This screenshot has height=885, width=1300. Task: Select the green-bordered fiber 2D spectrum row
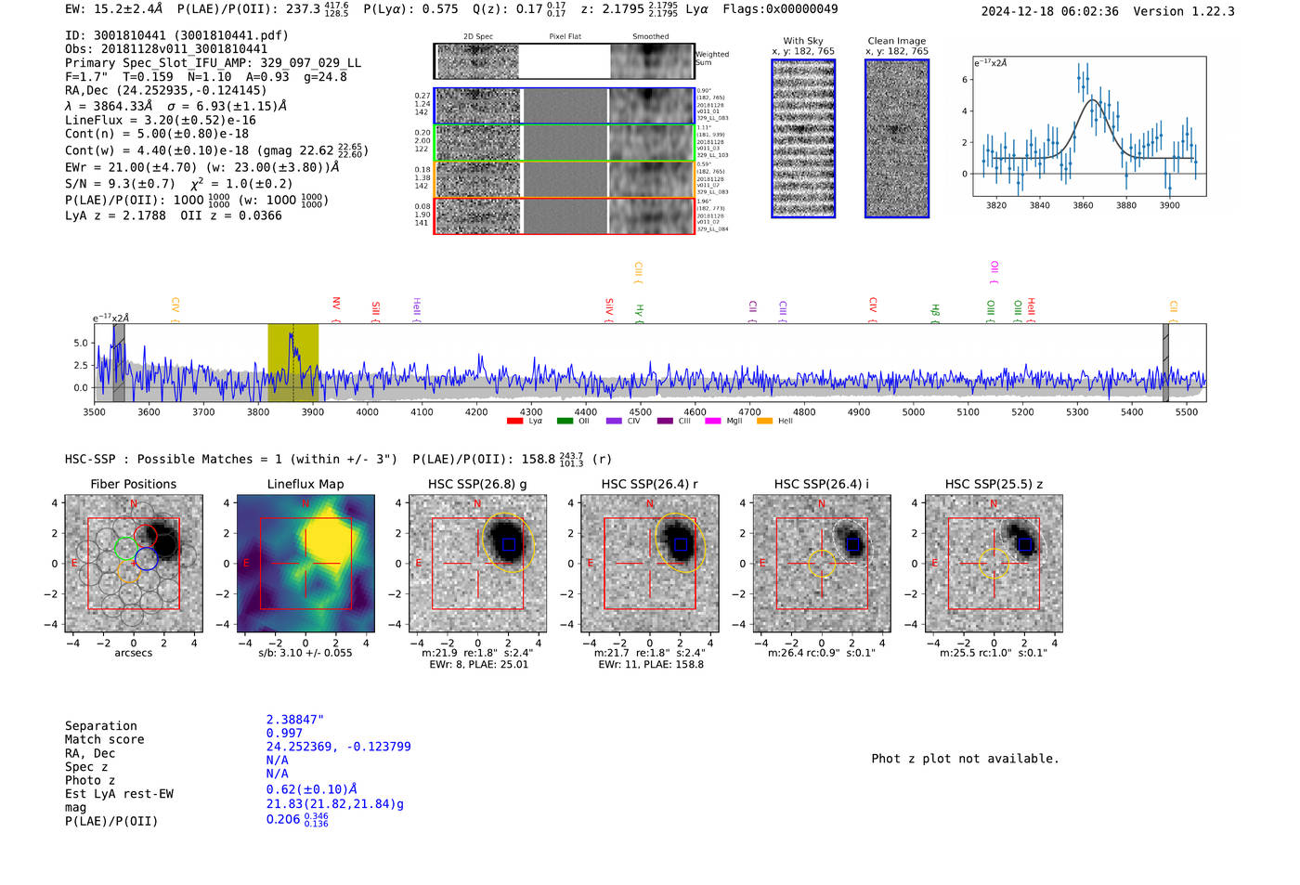point(564,143)
